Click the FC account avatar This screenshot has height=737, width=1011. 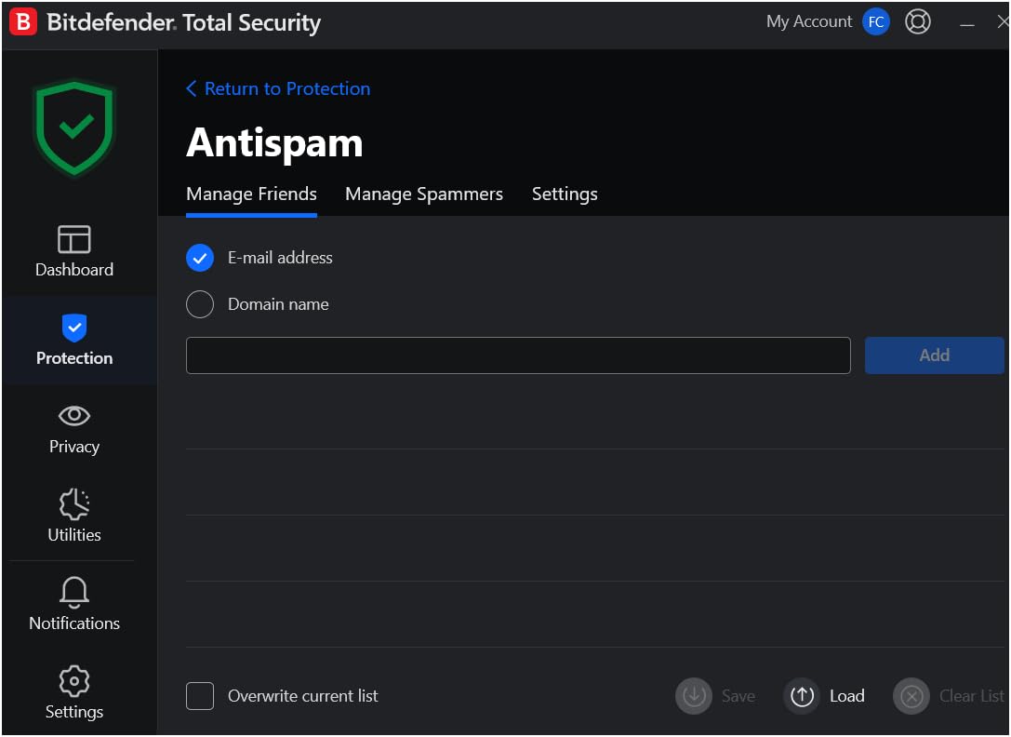pyautogui.click(x=875, y=22)
